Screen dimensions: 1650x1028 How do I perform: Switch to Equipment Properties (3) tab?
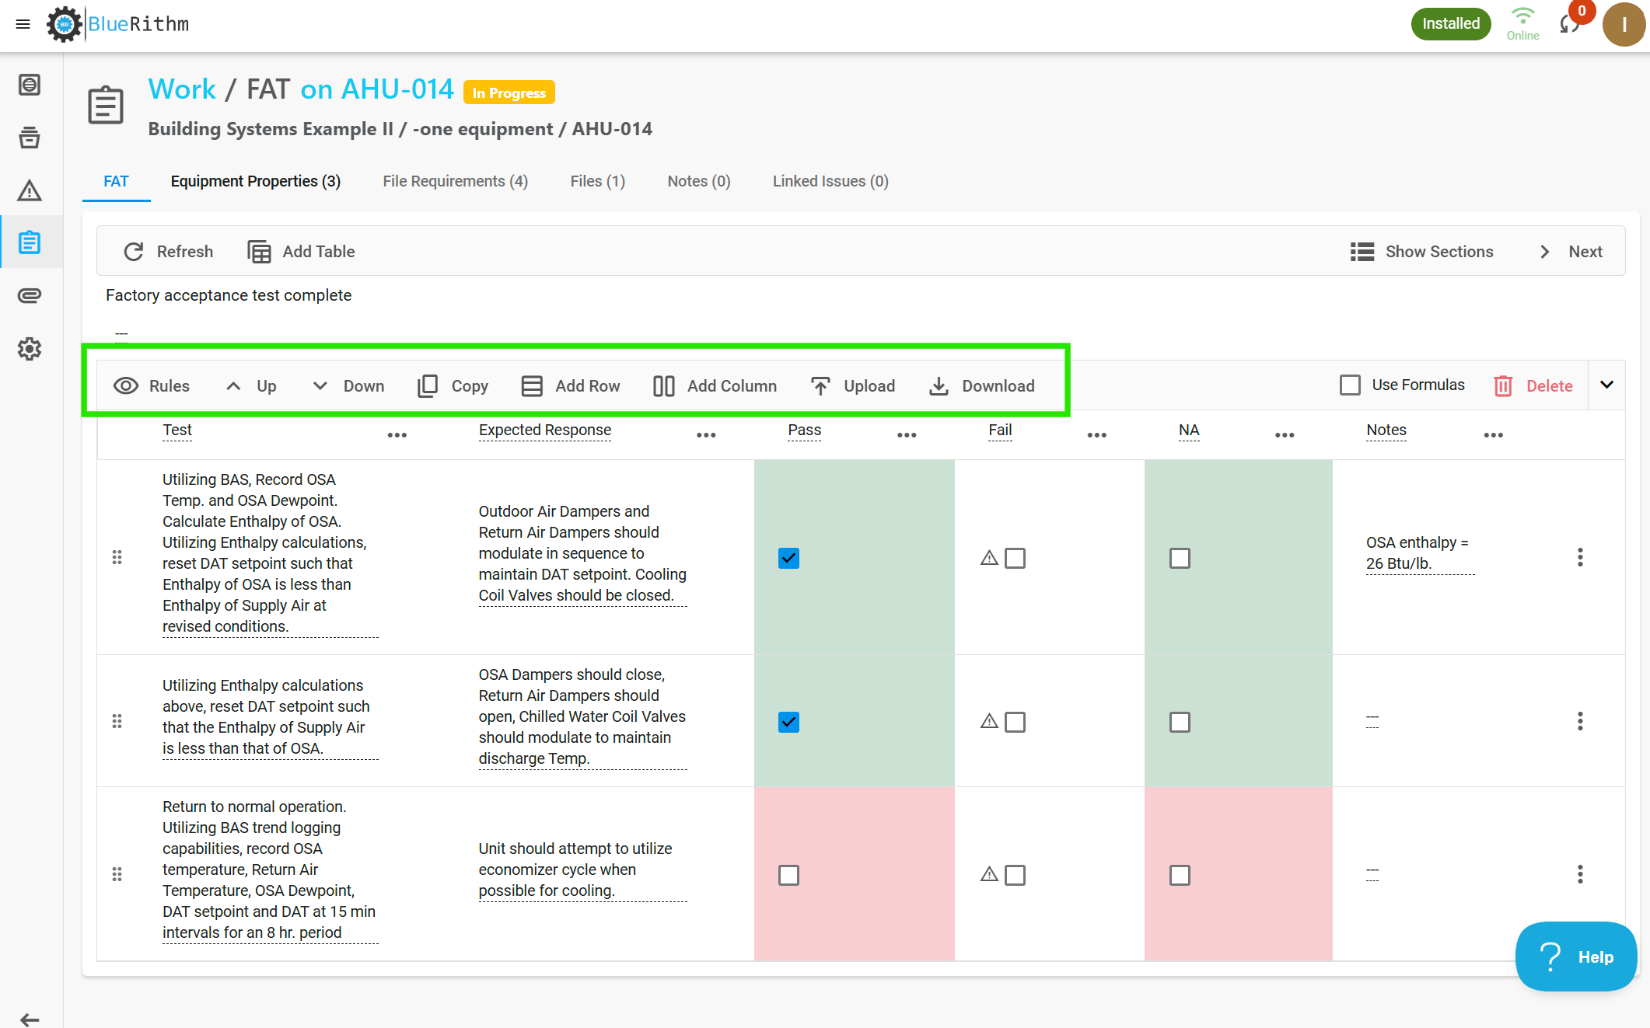tap(256, 181)
